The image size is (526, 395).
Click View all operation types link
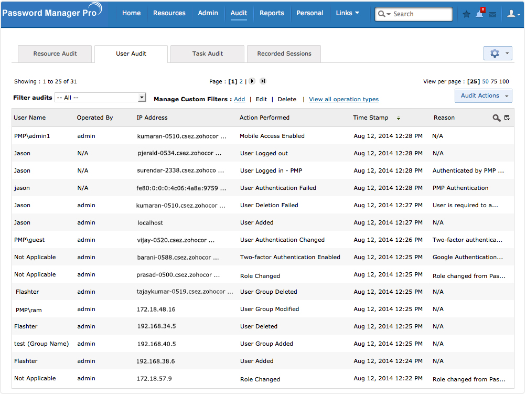tap(343, 99)
